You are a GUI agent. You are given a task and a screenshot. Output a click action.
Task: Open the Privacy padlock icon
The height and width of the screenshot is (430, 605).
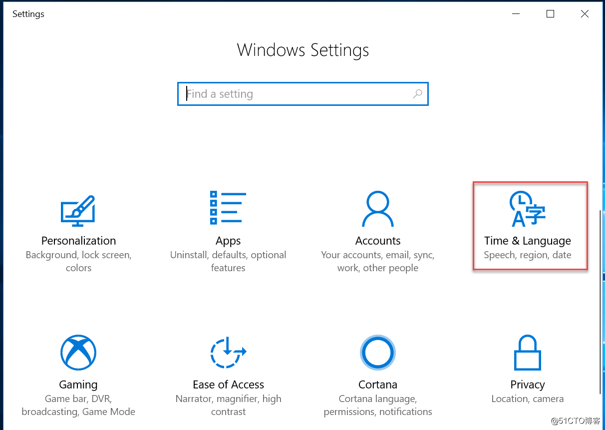(528, 352)
